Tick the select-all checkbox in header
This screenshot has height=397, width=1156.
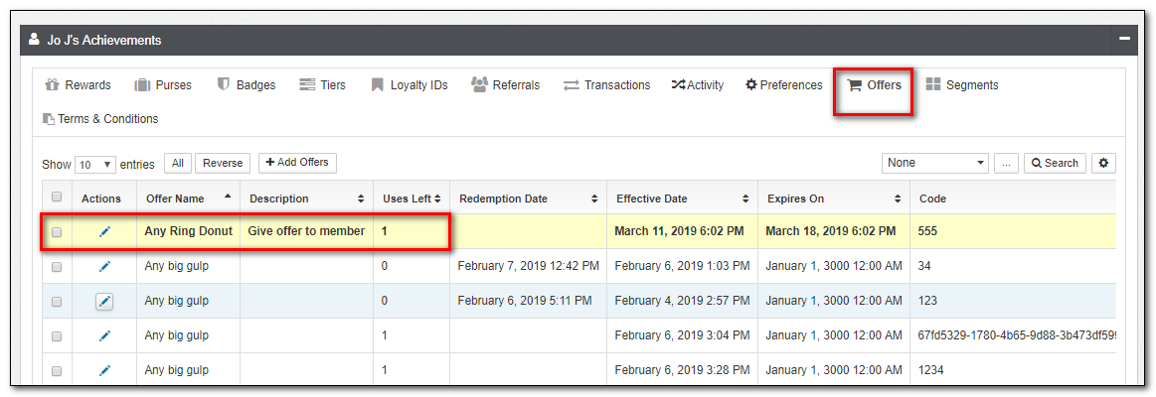pyautogui.click(x=57, y=198)
